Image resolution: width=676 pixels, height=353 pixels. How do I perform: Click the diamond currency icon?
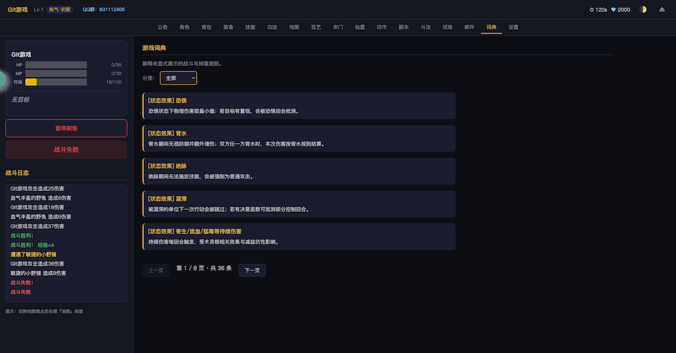pyautogui.click(x=613, y=9)
